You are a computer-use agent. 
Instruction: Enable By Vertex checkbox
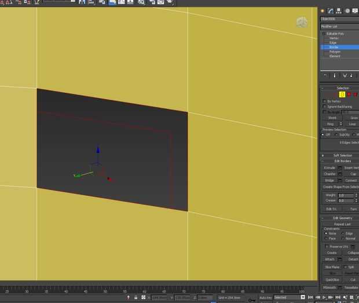tap(324, 101)
